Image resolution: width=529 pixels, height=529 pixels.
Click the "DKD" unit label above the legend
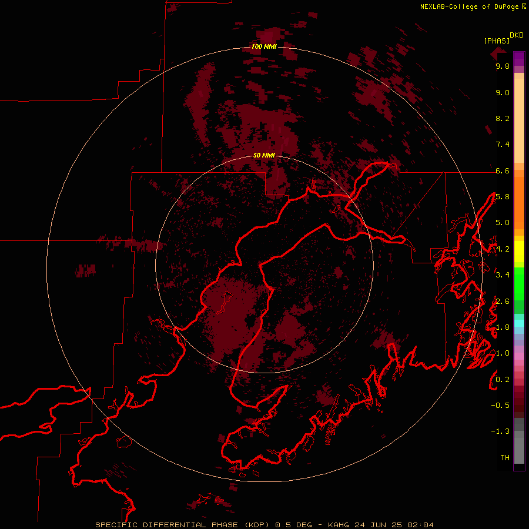point(516,35)
